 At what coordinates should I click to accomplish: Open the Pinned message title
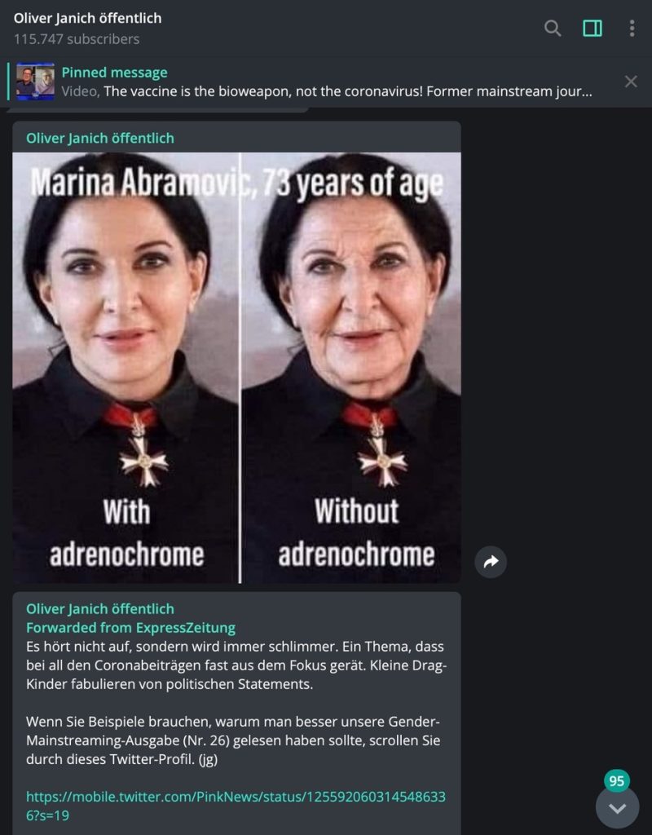tap(114, 73)
